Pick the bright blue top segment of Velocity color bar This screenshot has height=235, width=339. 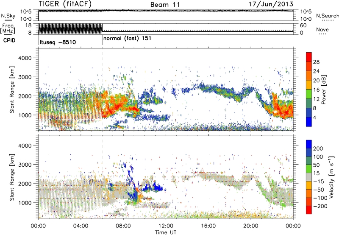[309, 144]
